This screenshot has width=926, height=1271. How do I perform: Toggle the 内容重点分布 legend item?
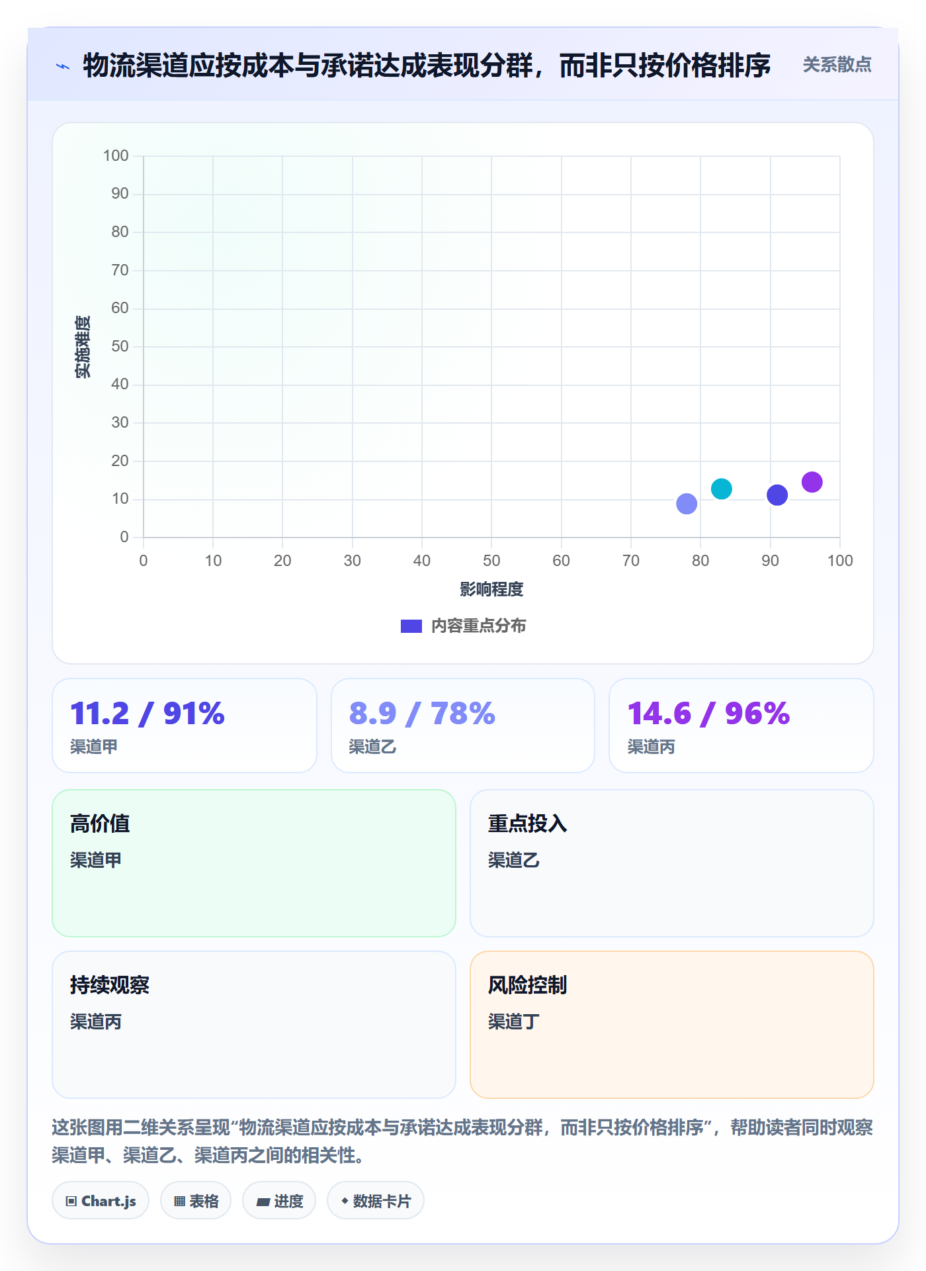pos(463,626)
